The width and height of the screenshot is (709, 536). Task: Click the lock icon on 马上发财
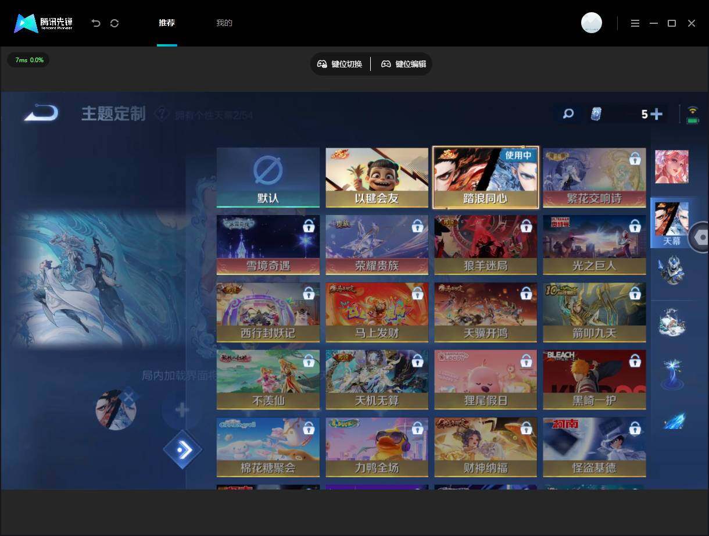coord(417,293)
